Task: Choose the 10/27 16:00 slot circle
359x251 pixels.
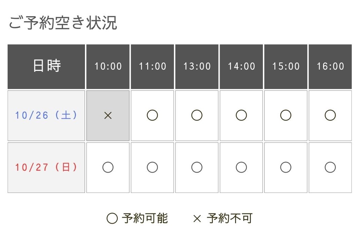Action: (330, 167)
